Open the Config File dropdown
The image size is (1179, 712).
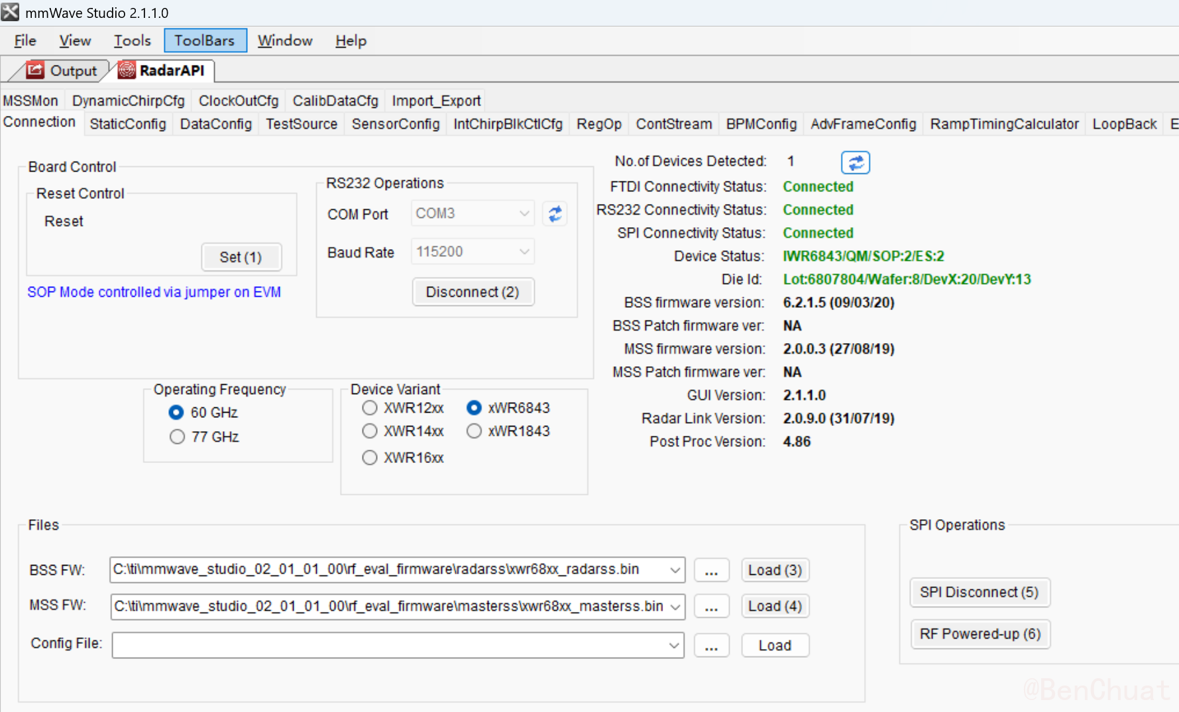(x=673, y=646)
